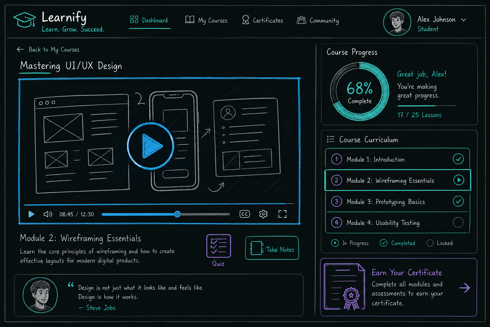Screen dimensions: 490x327
Task: Go to My Courses tab
Action: pyautogui.click(x=206, y=20)
